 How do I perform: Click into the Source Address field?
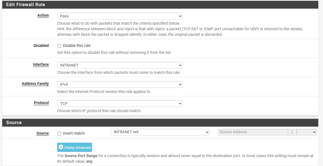pos(253,132)
